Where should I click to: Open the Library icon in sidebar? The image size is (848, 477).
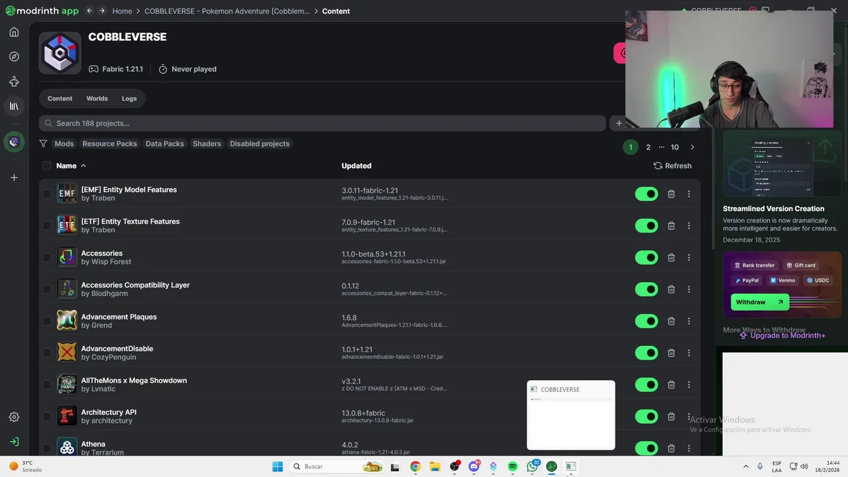[x=14, y=106]
